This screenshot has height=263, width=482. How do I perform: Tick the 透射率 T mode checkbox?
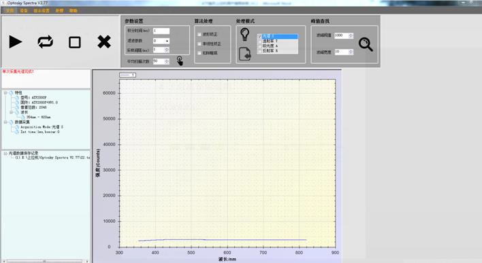click(260, 41)
